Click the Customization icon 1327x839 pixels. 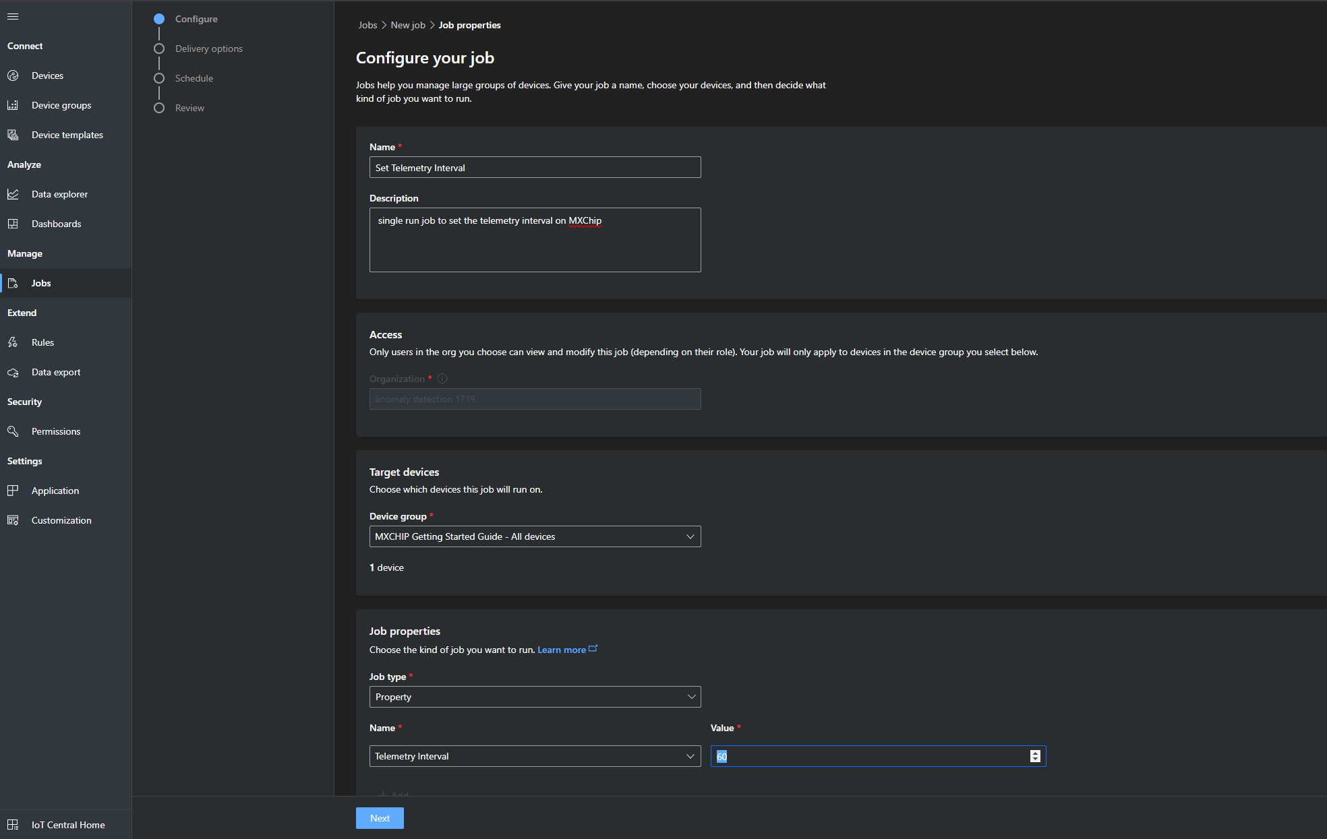pos(13,520)
